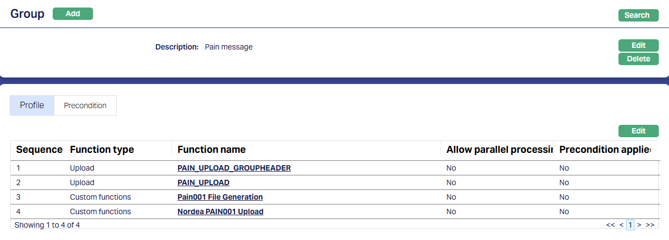Open Nordea PAIN001 Upload link
The height and width of the screenshot is (240, 669).
(x=220, y=211)
